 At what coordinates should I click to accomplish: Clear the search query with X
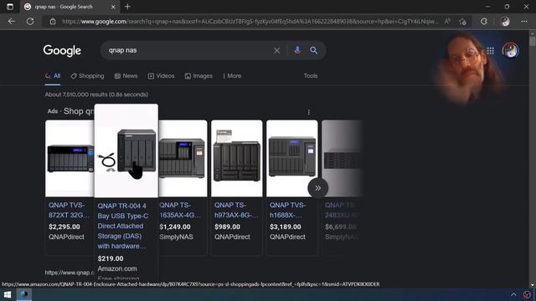277,50
